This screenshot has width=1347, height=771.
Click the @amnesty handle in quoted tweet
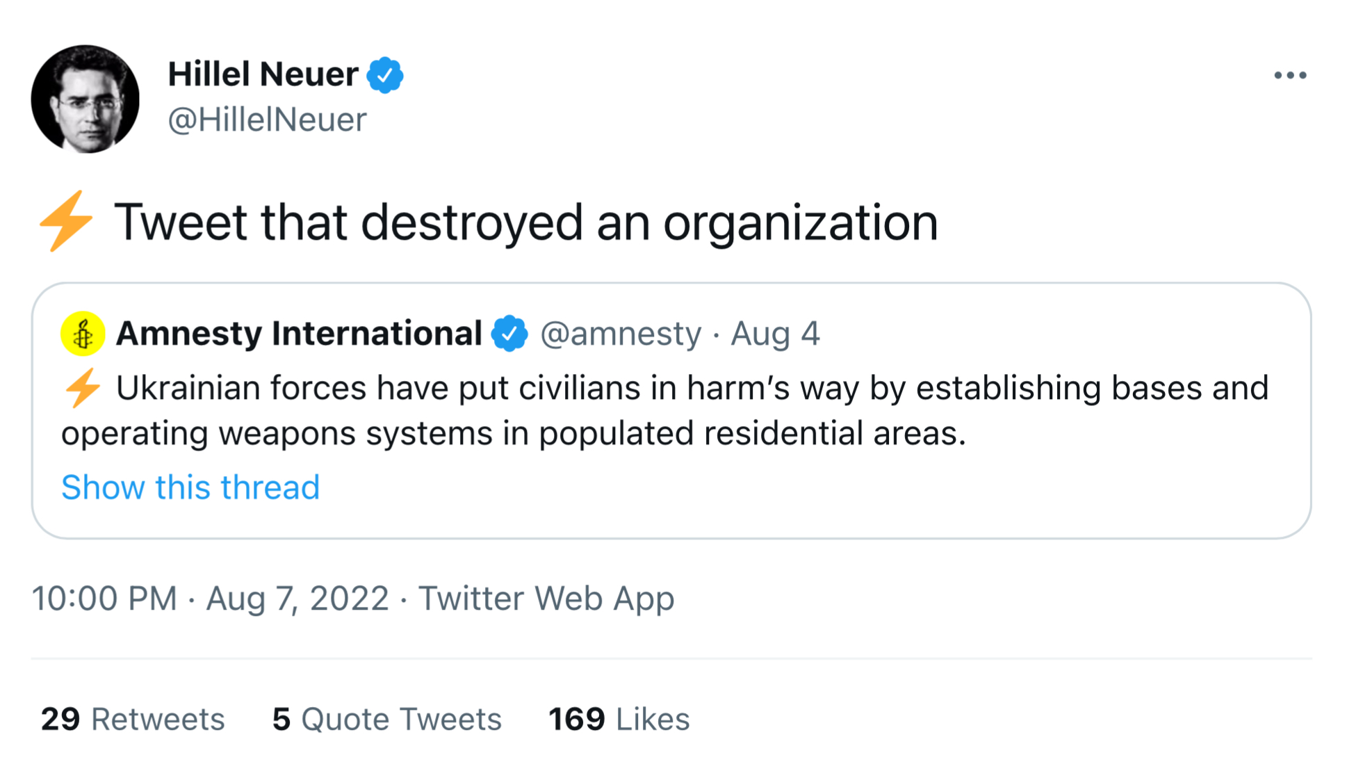click(x=621, y=334)
